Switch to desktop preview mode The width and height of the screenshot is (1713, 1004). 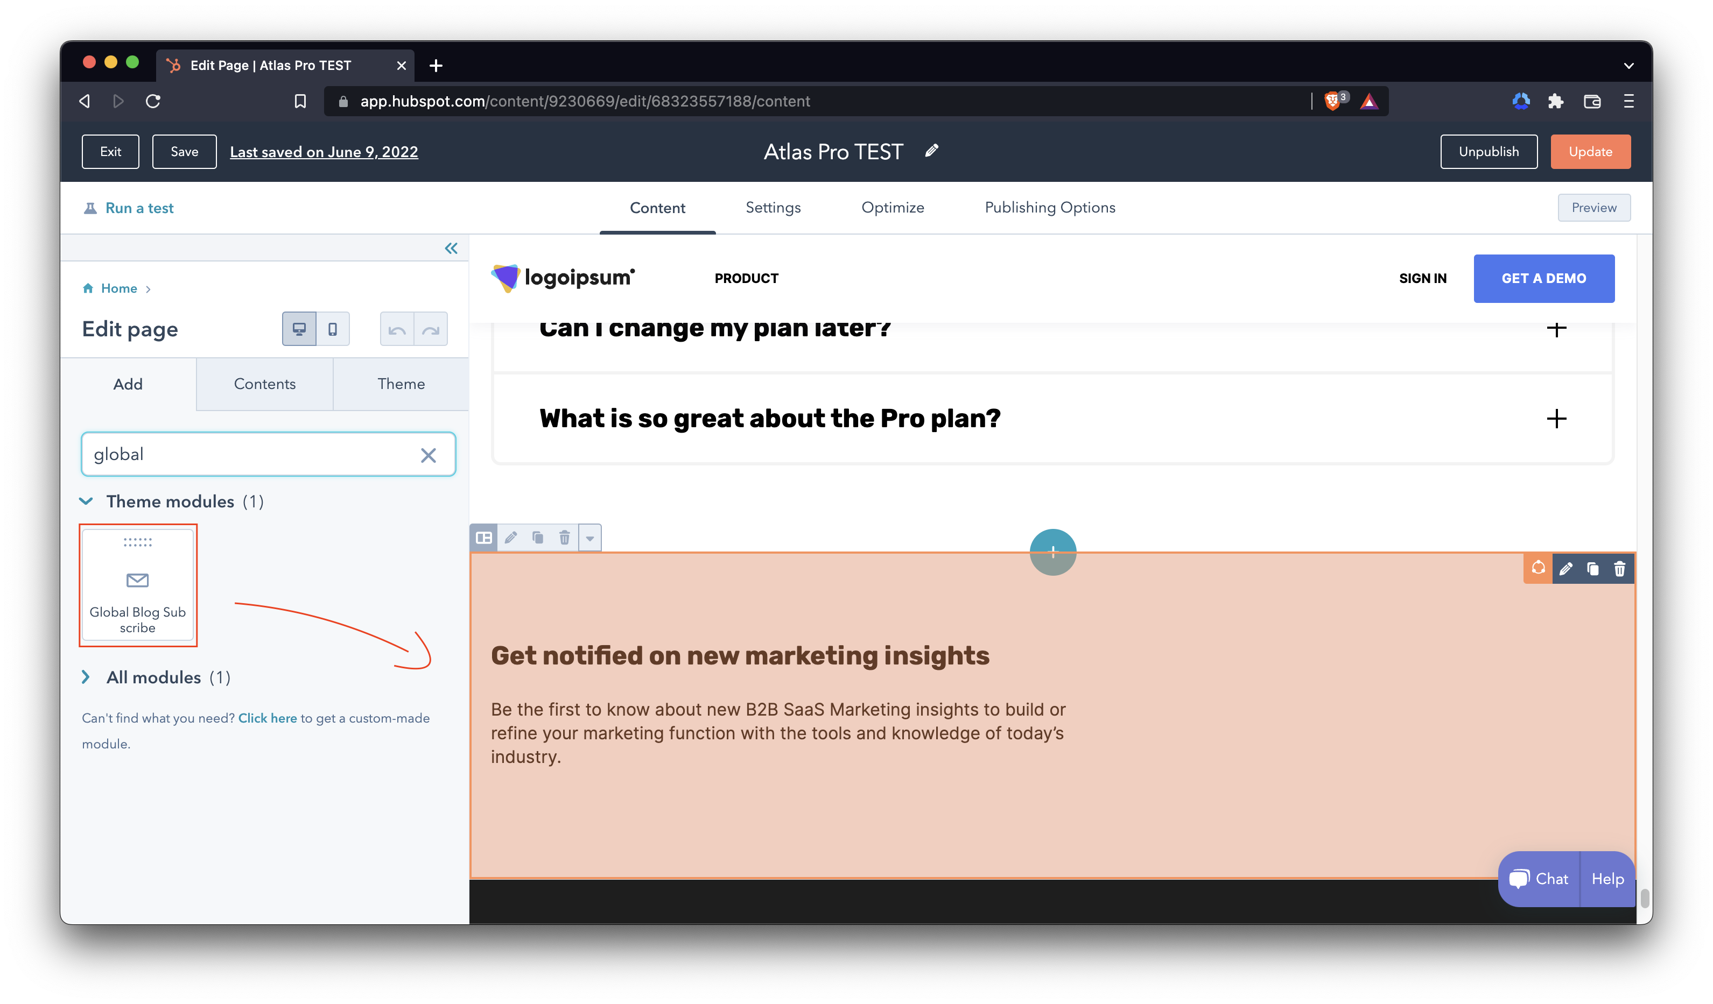299,329
